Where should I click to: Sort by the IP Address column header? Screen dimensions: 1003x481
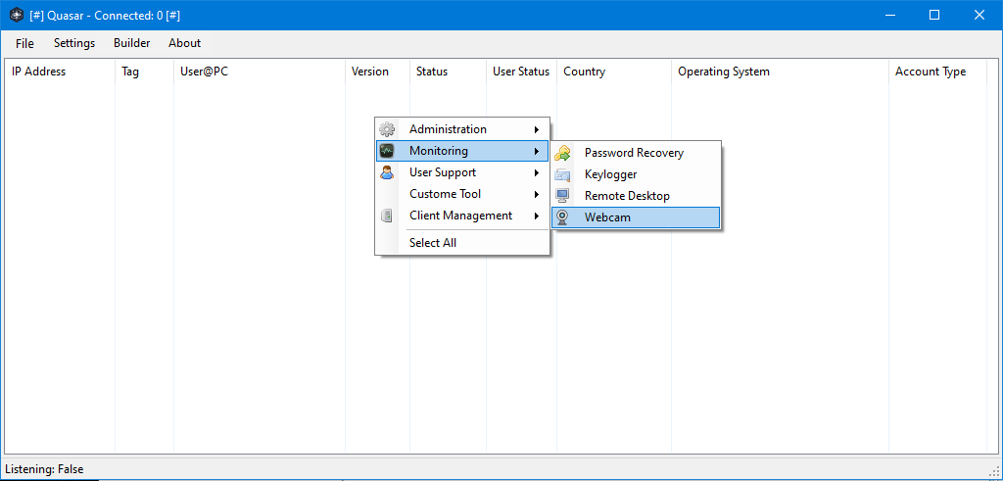click(60, 72)
